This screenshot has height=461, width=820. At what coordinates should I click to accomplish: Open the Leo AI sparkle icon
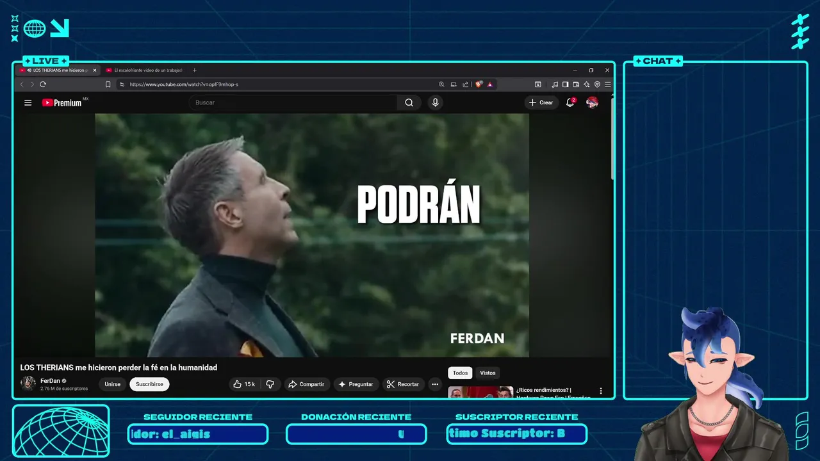(x=587, y=85)
